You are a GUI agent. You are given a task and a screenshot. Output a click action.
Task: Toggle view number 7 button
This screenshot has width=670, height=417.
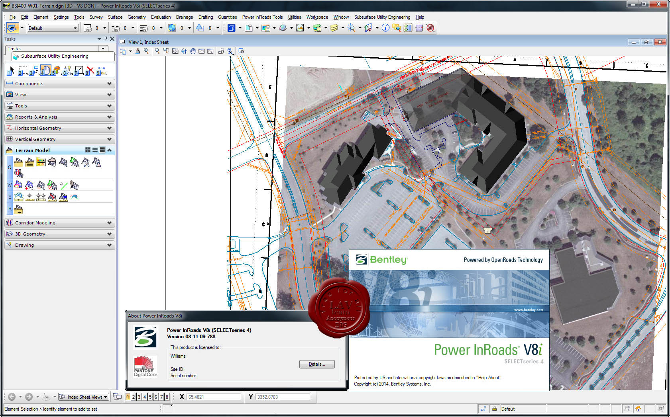pyautogui.click(x=161, y=397)
